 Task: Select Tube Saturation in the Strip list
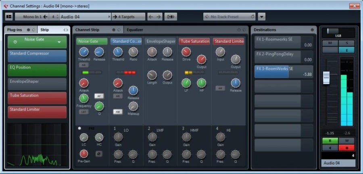(37, 98)
